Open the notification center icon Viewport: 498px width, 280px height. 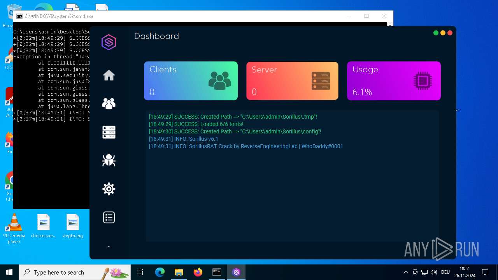[x=485, y=272]
